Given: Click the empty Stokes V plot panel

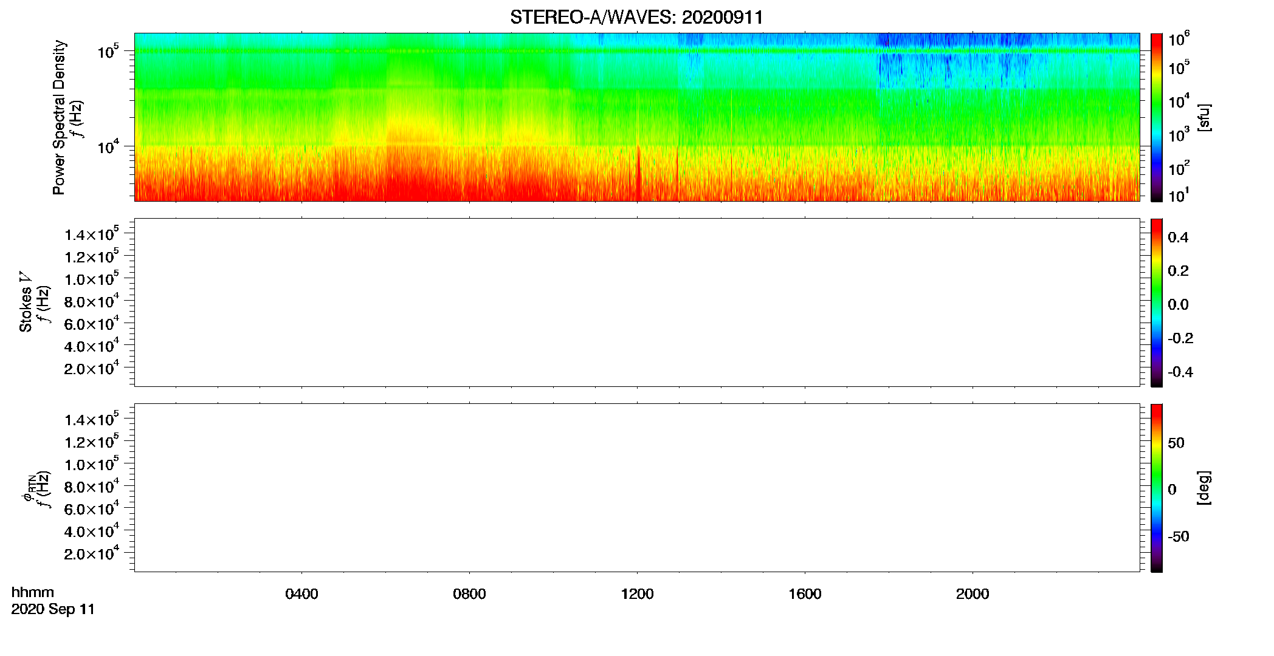Looking at the screenshot, I should [637, 302].
